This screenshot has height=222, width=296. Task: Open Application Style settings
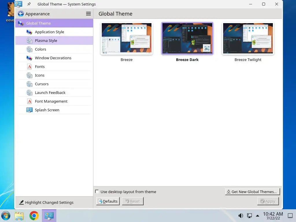pyautogui.click(x=54, y=32)
